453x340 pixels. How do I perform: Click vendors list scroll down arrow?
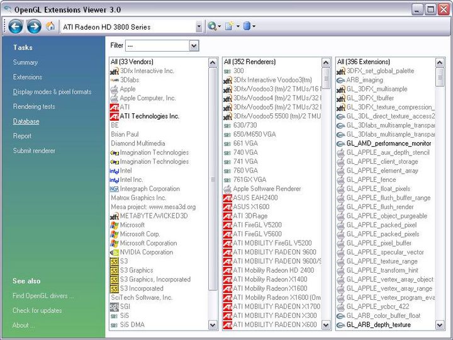(213, 325)
